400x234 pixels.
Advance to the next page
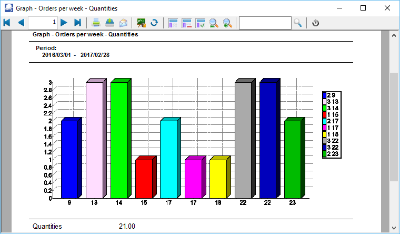pos(64,23)
